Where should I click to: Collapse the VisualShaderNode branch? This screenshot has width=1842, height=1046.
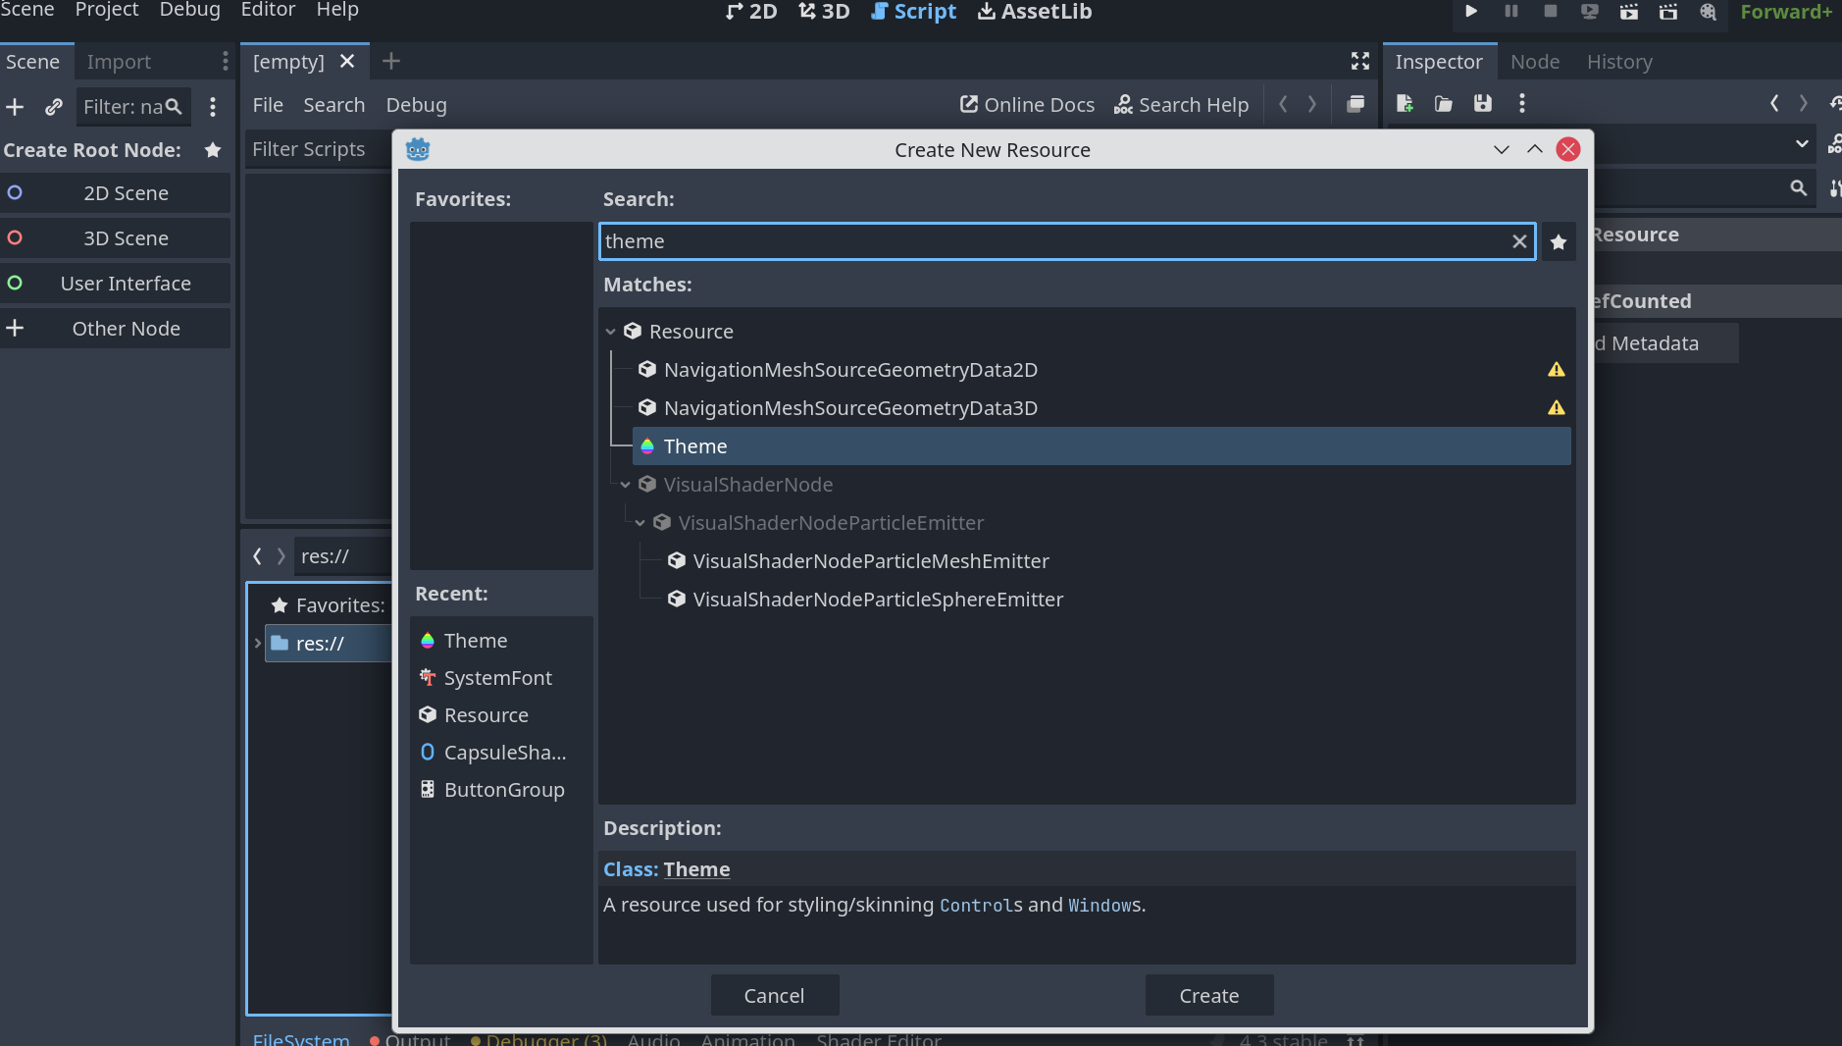pos(625,485)
